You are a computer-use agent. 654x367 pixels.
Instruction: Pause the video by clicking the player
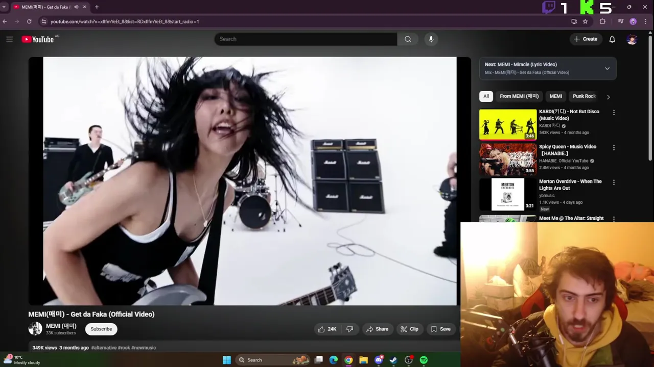249,181
